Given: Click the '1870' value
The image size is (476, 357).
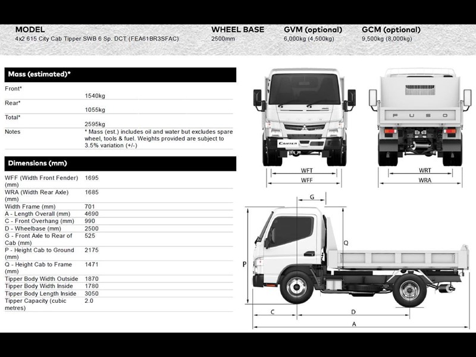Looking at the screenshot, I should tap(92, 278).
